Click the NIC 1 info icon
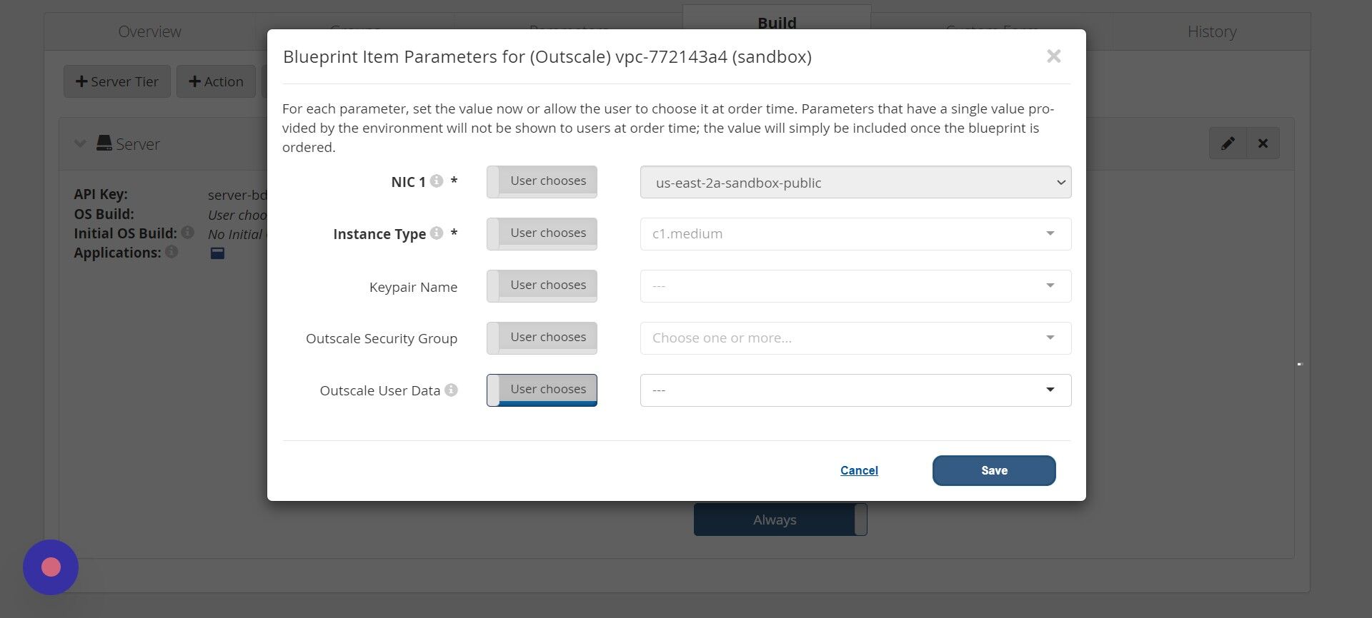 (437, 181)
